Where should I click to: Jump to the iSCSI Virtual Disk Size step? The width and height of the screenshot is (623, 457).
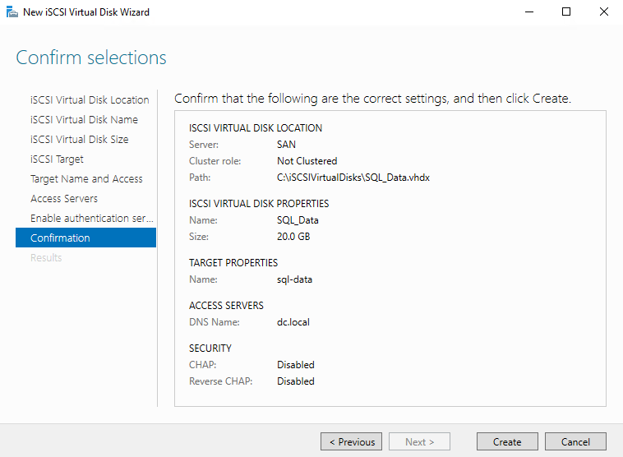pos(79,139)
